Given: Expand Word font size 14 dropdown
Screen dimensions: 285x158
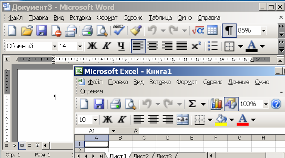Looking at the screenshot, I should tap(79, 46).
